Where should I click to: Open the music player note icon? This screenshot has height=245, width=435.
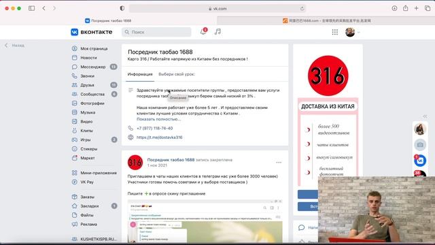pos(217,32)
